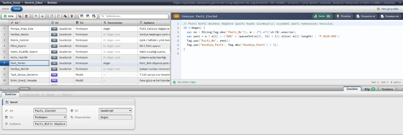Select the Kabin_Sicaklik_Uyarisi row

click(85, 51)
